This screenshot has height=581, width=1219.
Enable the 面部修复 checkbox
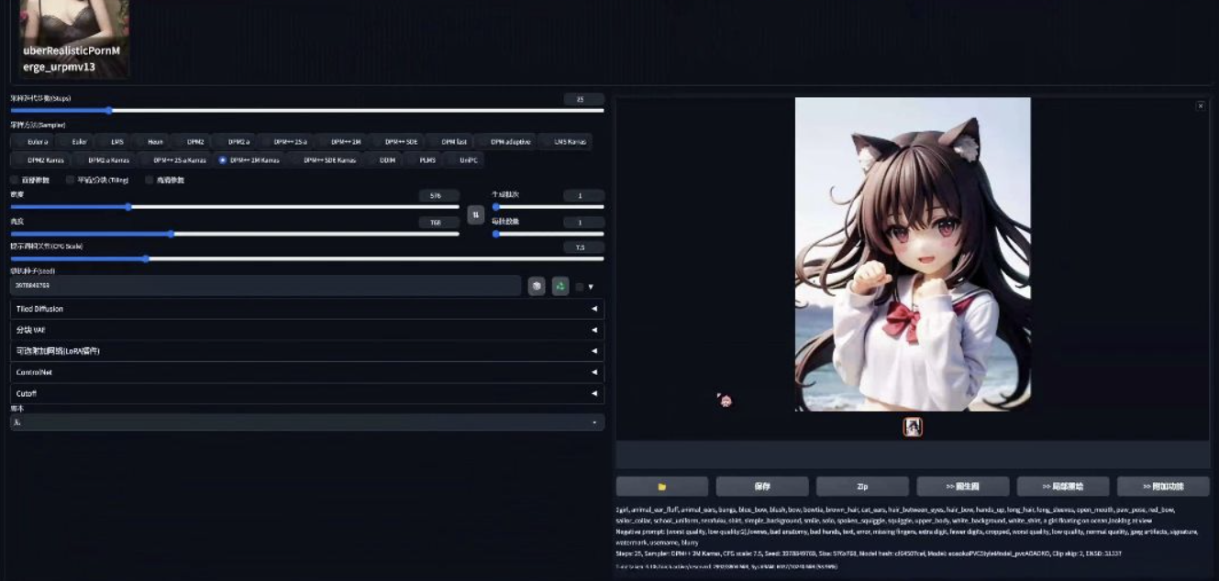point(15,181)
